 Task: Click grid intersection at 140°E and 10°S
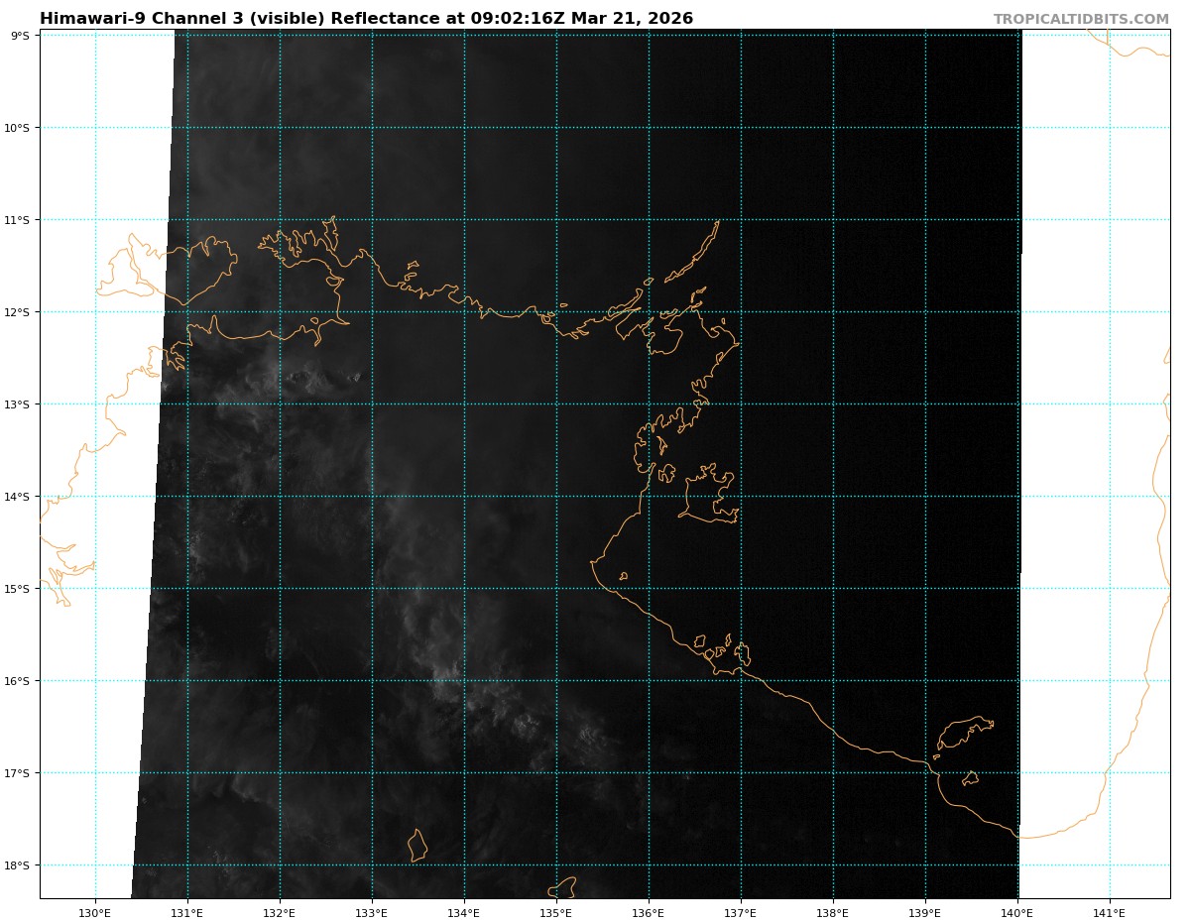coord(1017,128)
